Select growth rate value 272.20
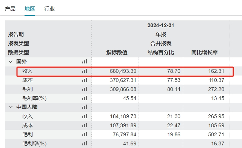Image resolution: width=242 pixels, height=148 pixels. click(x=216, y=89)
